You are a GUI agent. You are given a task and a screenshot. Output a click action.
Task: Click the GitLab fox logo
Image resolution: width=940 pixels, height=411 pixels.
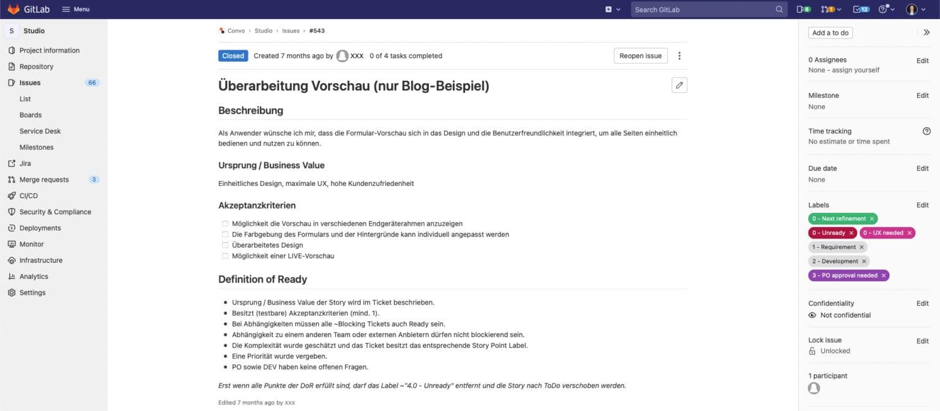tap(13, 9)
